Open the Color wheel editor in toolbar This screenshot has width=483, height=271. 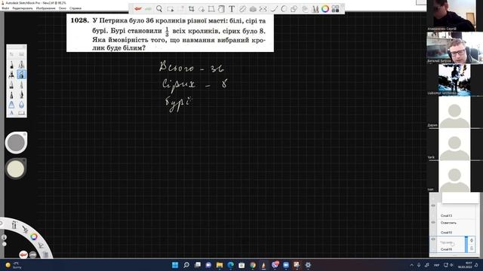(x=325, y=9)
